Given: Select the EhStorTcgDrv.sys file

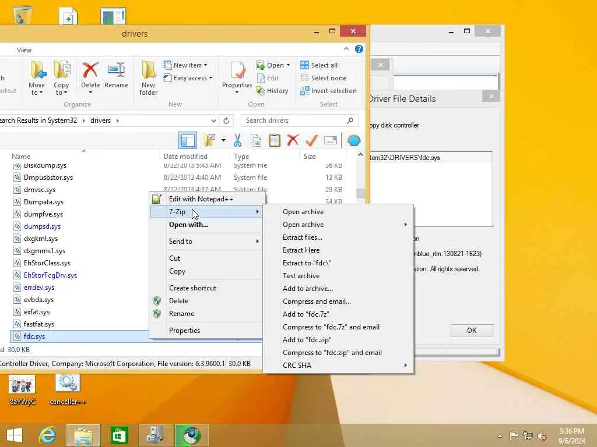Looking at the screenshot, I should (50, 275).
